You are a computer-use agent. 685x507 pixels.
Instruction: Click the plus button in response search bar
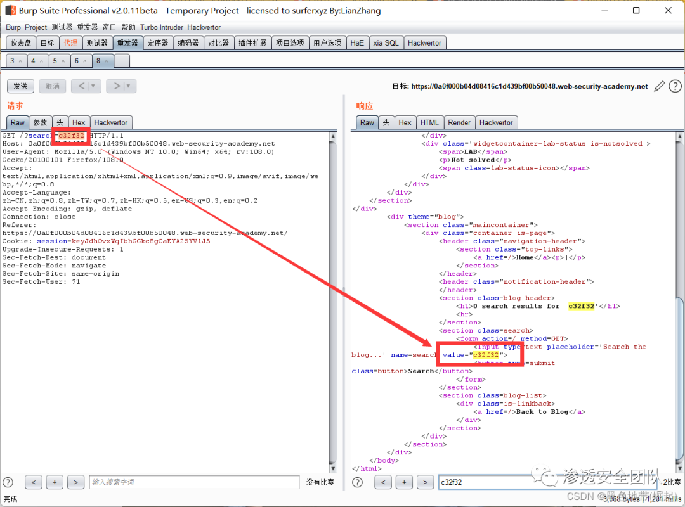point(404,482)
